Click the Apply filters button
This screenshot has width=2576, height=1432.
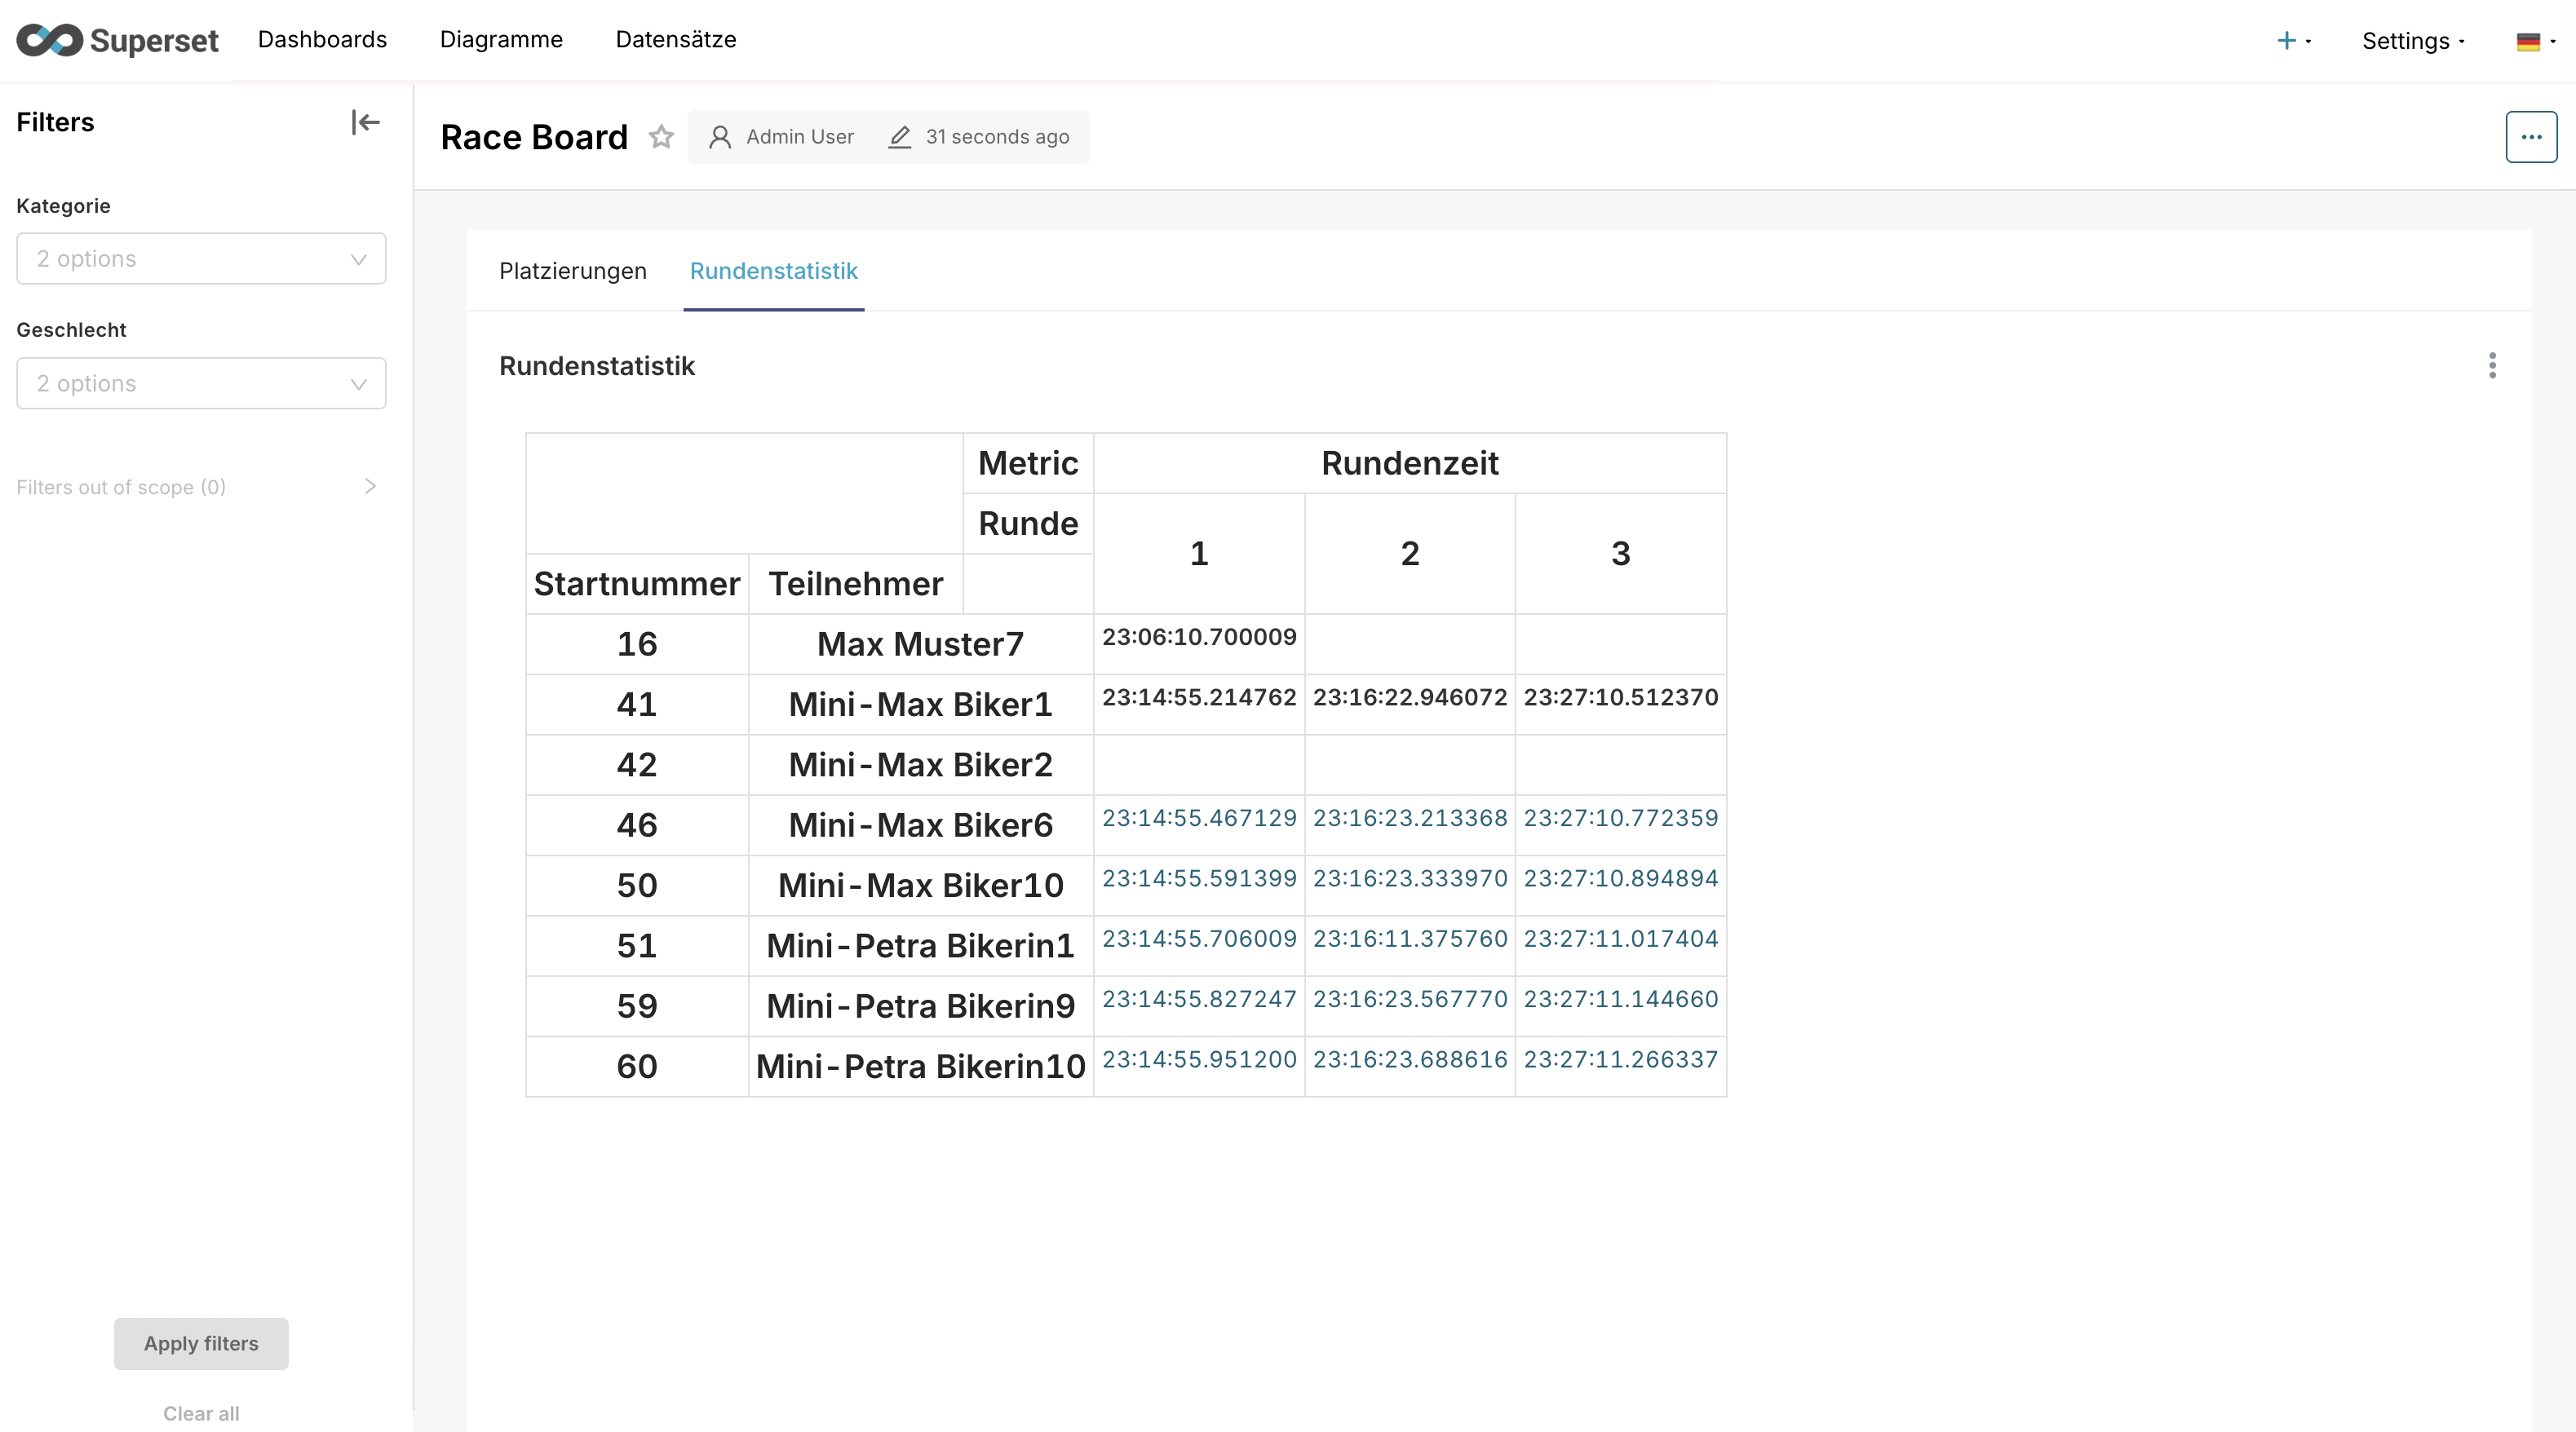200,1343
